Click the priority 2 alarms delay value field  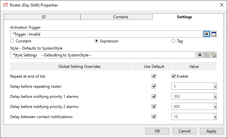[x=192, y=107]
